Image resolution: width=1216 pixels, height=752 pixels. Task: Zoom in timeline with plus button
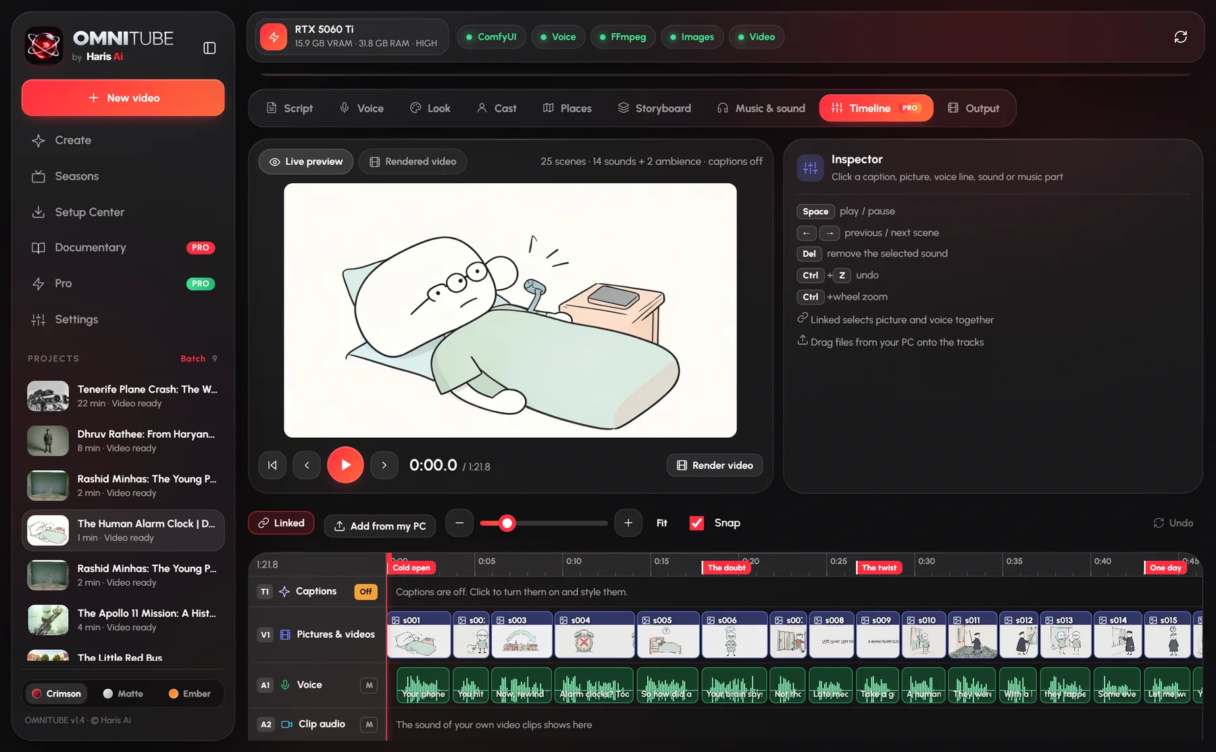pyautogui.click(x=628, y=523)
